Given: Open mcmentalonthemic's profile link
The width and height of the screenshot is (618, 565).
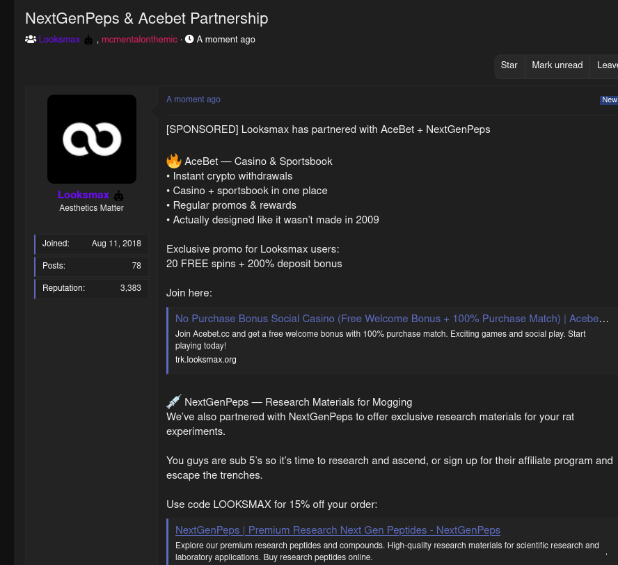Looking at the screenshot, I should click(x=139, y=40).
